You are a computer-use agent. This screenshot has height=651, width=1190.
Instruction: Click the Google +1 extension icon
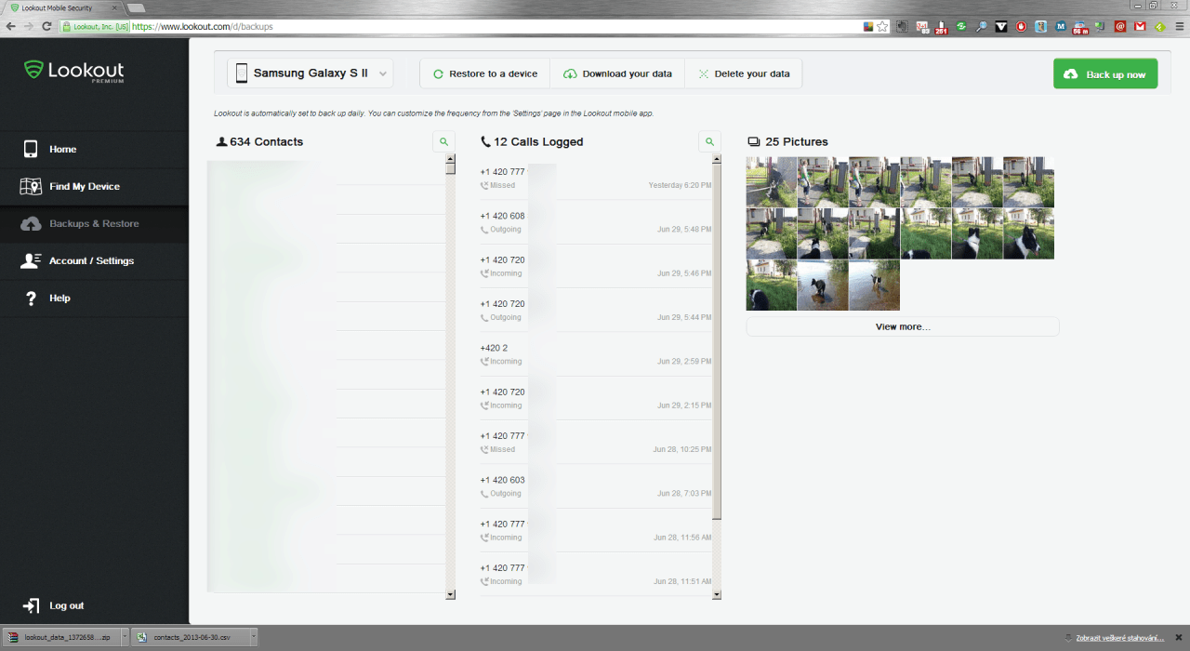(x=922, y=27)
